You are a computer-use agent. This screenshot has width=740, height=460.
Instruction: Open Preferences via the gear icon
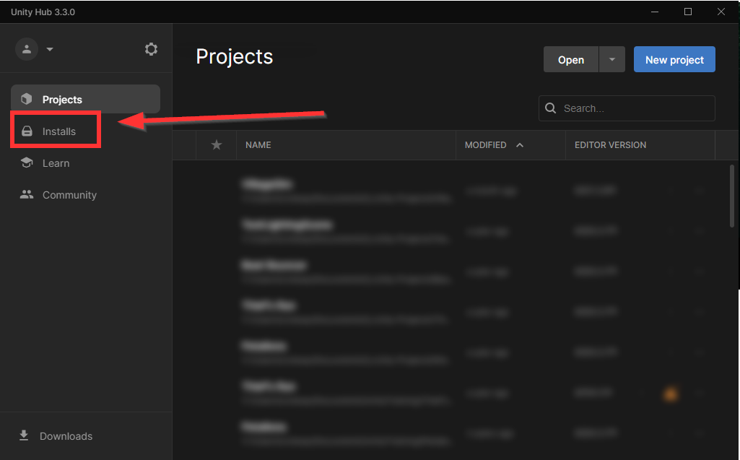click(151, 49)
